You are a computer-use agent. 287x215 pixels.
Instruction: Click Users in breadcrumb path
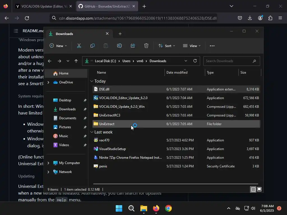pyautogui.click(x=126, y=61)
